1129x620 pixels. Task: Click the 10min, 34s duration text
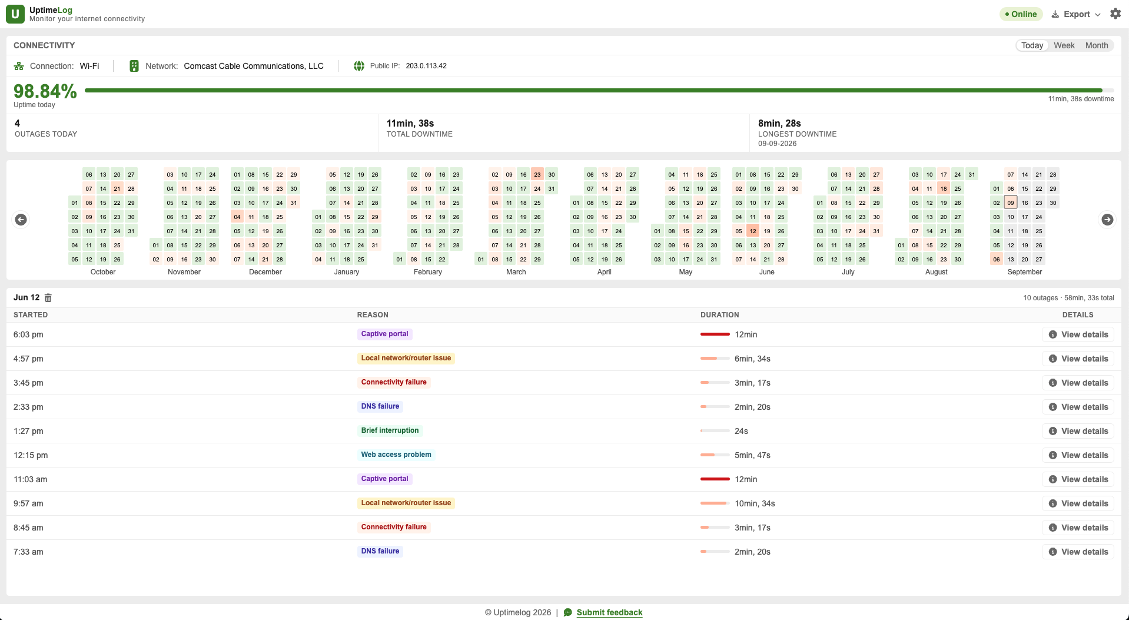pyautogui.click(x=755, y=503)
